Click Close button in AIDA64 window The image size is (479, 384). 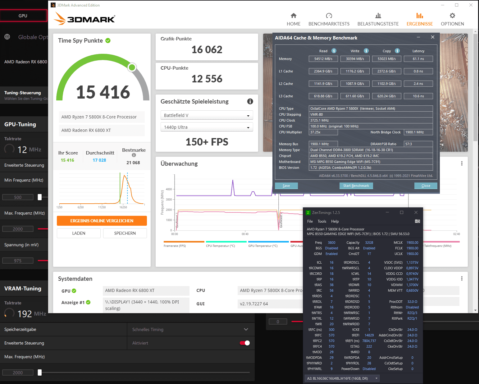point(426,186)
